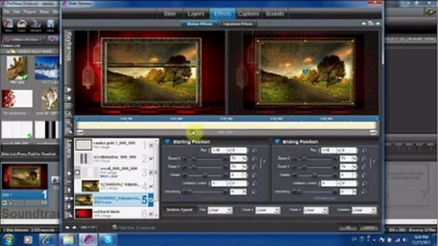Open the Adjustment Effects sub-tab
This screenshot has width=438, height=246.
(237, 24)
